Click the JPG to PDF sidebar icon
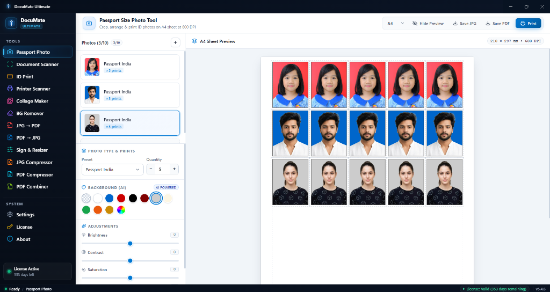Image resolution: width=550 pixels, height=292 pixels. tap(10, 126)
